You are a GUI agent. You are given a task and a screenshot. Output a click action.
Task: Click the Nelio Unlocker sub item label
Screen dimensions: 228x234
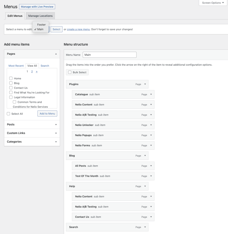[84, 125]
